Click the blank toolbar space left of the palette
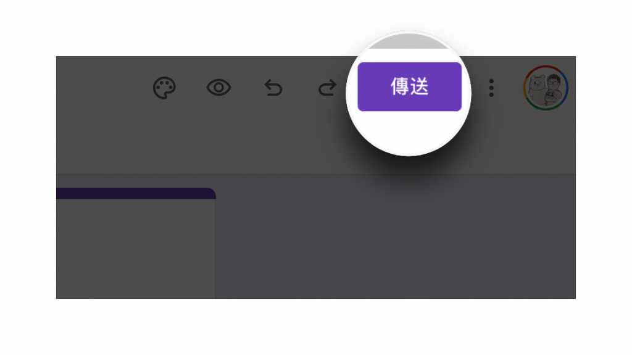 [103, 88]
